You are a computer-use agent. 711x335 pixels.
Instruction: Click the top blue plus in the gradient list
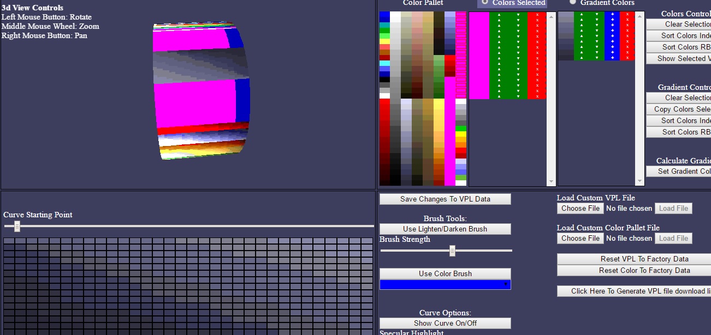click(x=612, y=15)
